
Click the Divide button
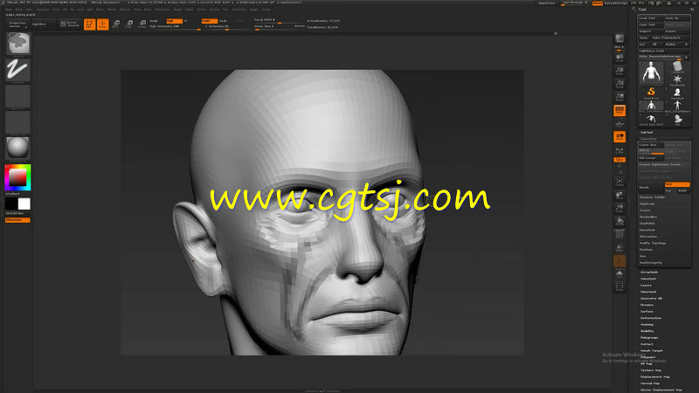[651, 187]
